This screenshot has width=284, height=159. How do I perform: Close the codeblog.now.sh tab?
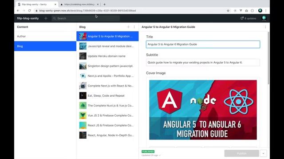point(98,4)
